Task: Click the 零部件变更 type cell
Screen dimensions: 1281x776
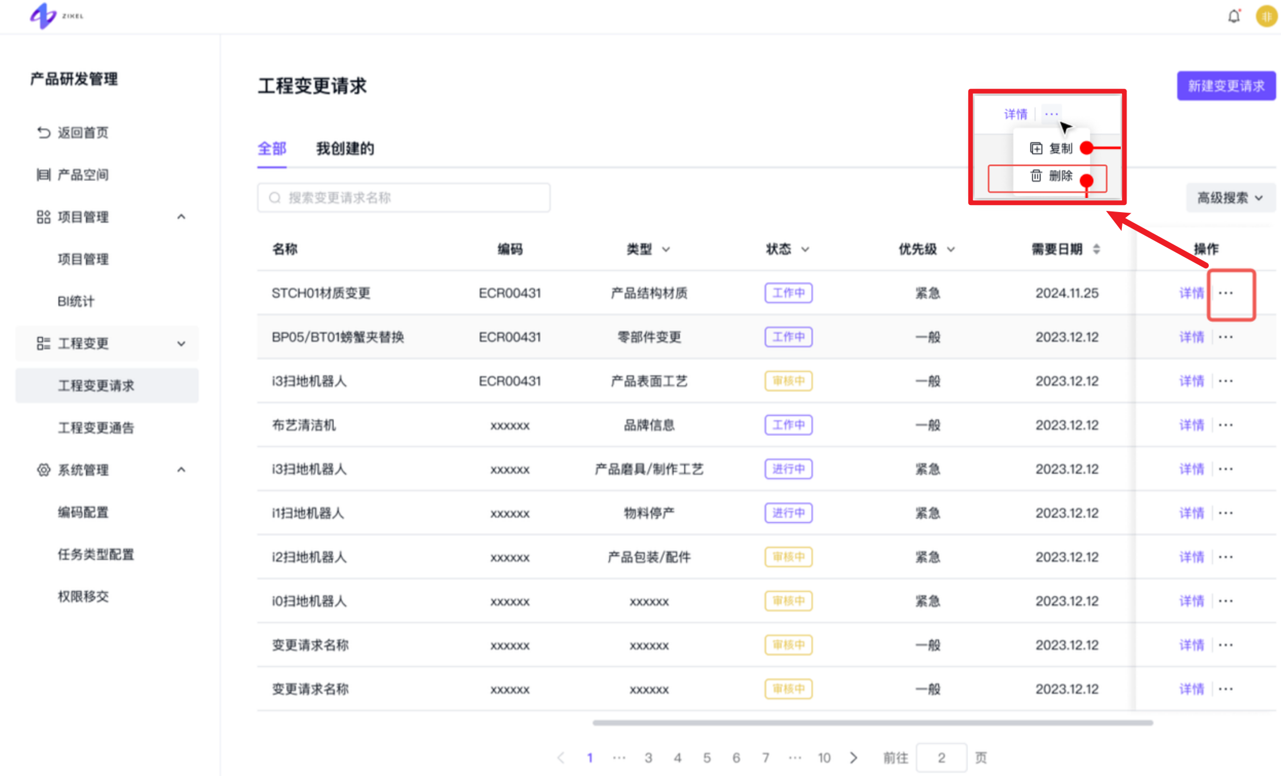Action: [649, 337]
